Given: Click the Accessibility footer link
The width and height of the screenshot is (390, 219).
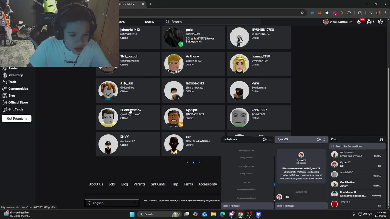Looking at the screenshot, I should 207,184.
